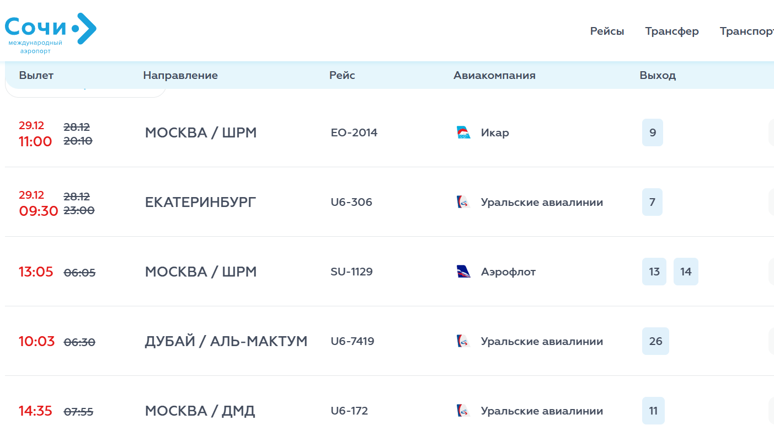Click Ural Airlines logo on flight U6-172

(463, 411)
